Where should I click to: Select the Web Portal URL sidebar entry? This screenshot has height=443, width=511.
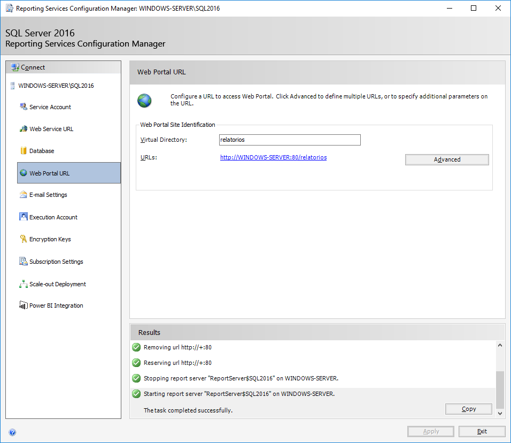tap(69, 173)
